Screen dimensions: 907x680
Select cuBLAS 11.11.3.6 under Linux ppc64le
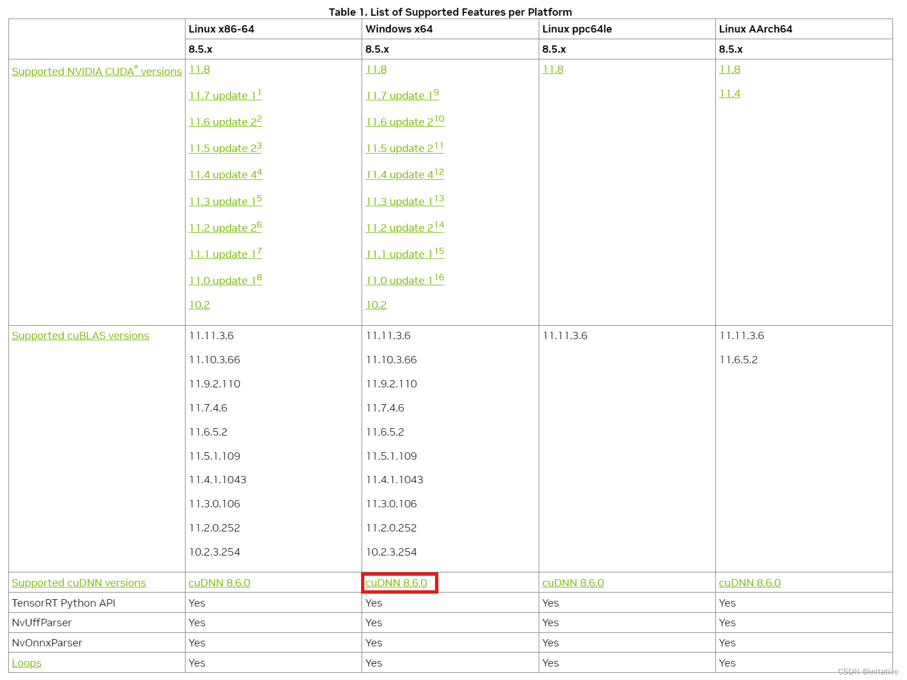coord(565,335)
